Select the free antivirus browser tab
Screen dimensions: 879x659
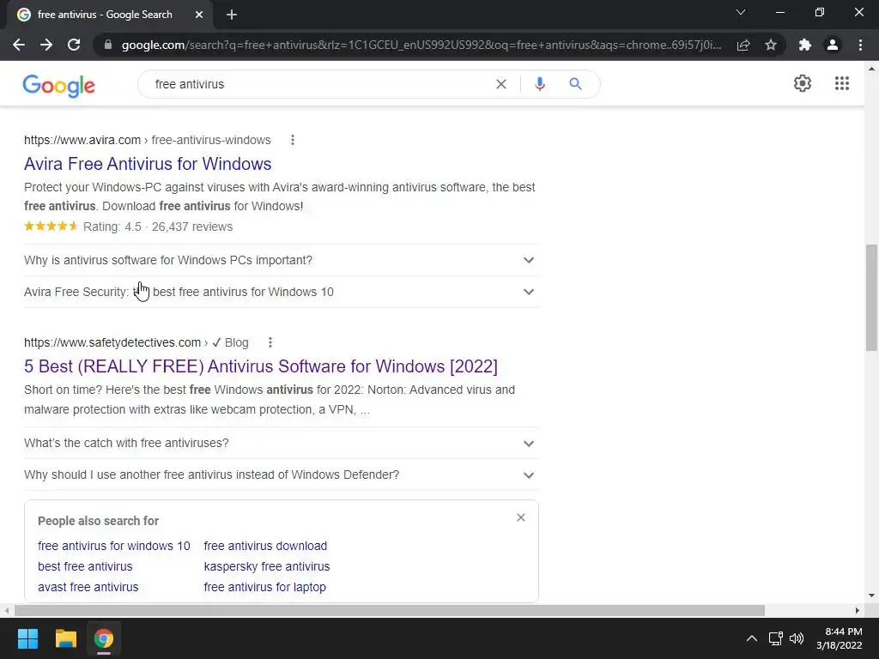pos(109,15)
